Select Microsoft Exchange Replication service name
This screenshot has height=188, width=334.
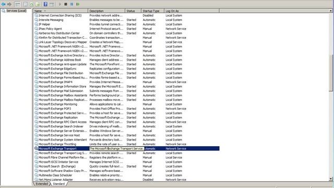coord(58,118)
